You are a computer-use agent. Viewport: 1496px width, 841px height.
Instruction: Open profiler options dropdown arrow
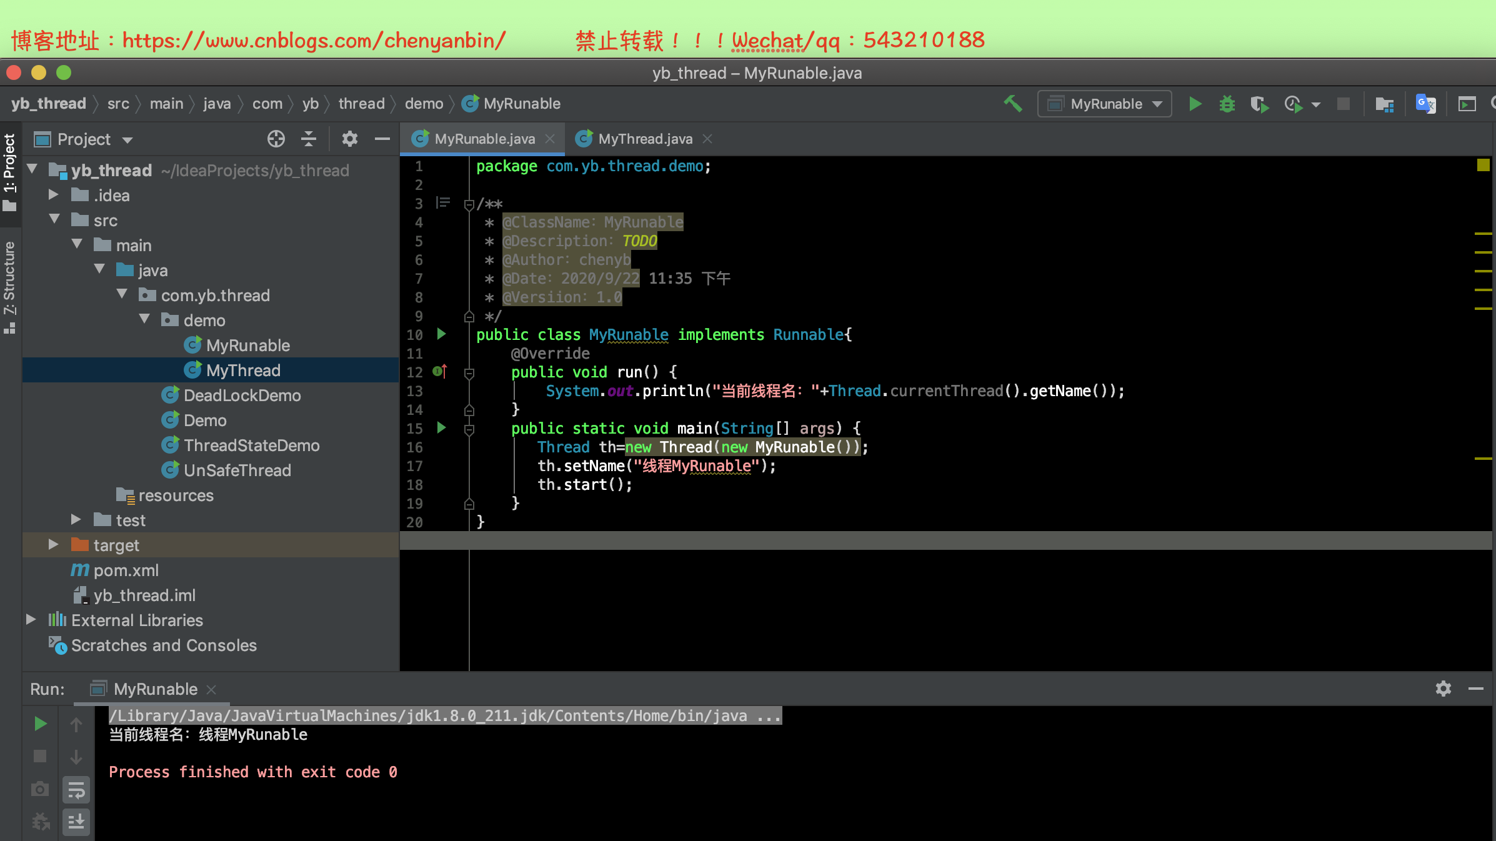click(x=1316, y=104)
